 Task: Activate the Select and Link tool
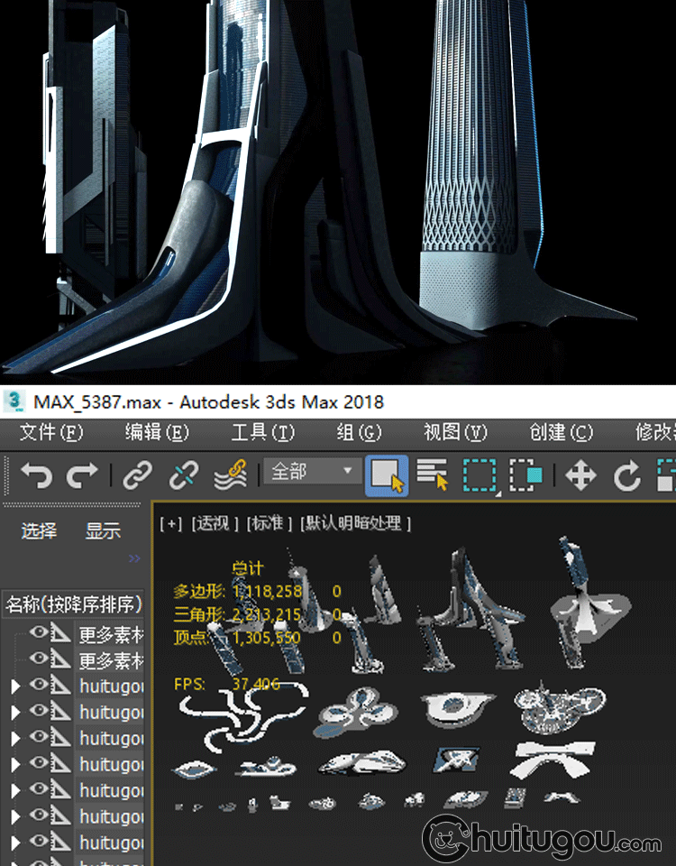click(137, 474)
